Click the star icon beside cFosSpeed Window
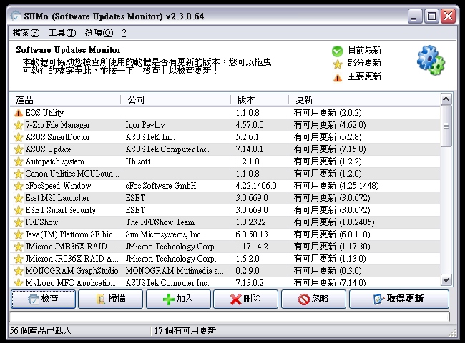 coord(19,186)
